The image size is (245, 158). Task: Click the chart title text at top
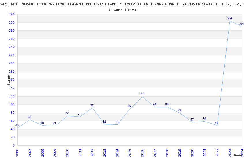pos(122,4)
